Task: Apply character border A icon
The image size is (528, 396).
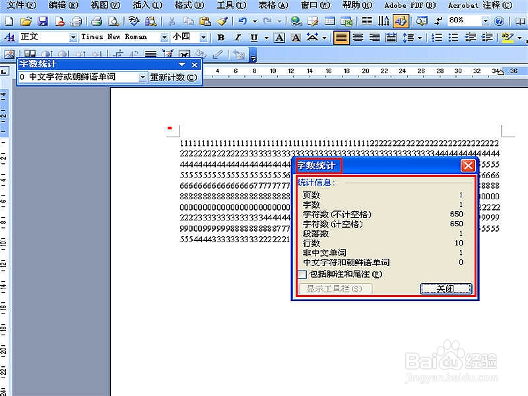Action: tap(279, 38)
